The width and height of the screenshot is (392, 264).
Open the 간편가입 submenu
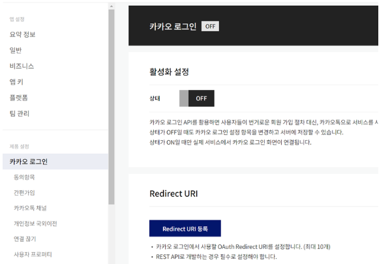(x=24, y=192)
